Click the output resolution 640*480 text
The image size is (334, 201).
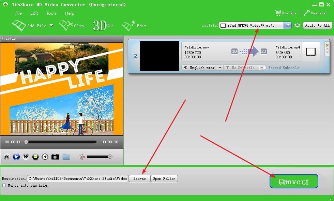(283, 53)
